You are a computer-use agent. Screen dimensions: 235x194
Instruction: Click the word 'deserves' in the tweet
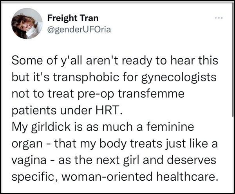click(x=192, y=160)
